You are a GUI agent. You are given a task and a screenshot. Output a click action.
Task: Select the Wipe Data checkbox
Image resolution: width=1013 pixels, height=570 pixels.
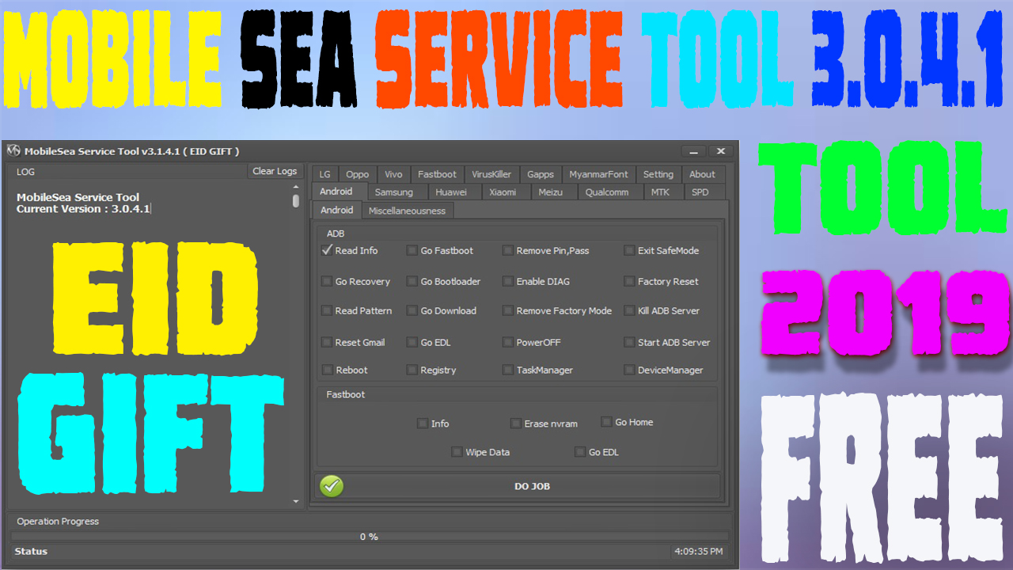point(457,452)
